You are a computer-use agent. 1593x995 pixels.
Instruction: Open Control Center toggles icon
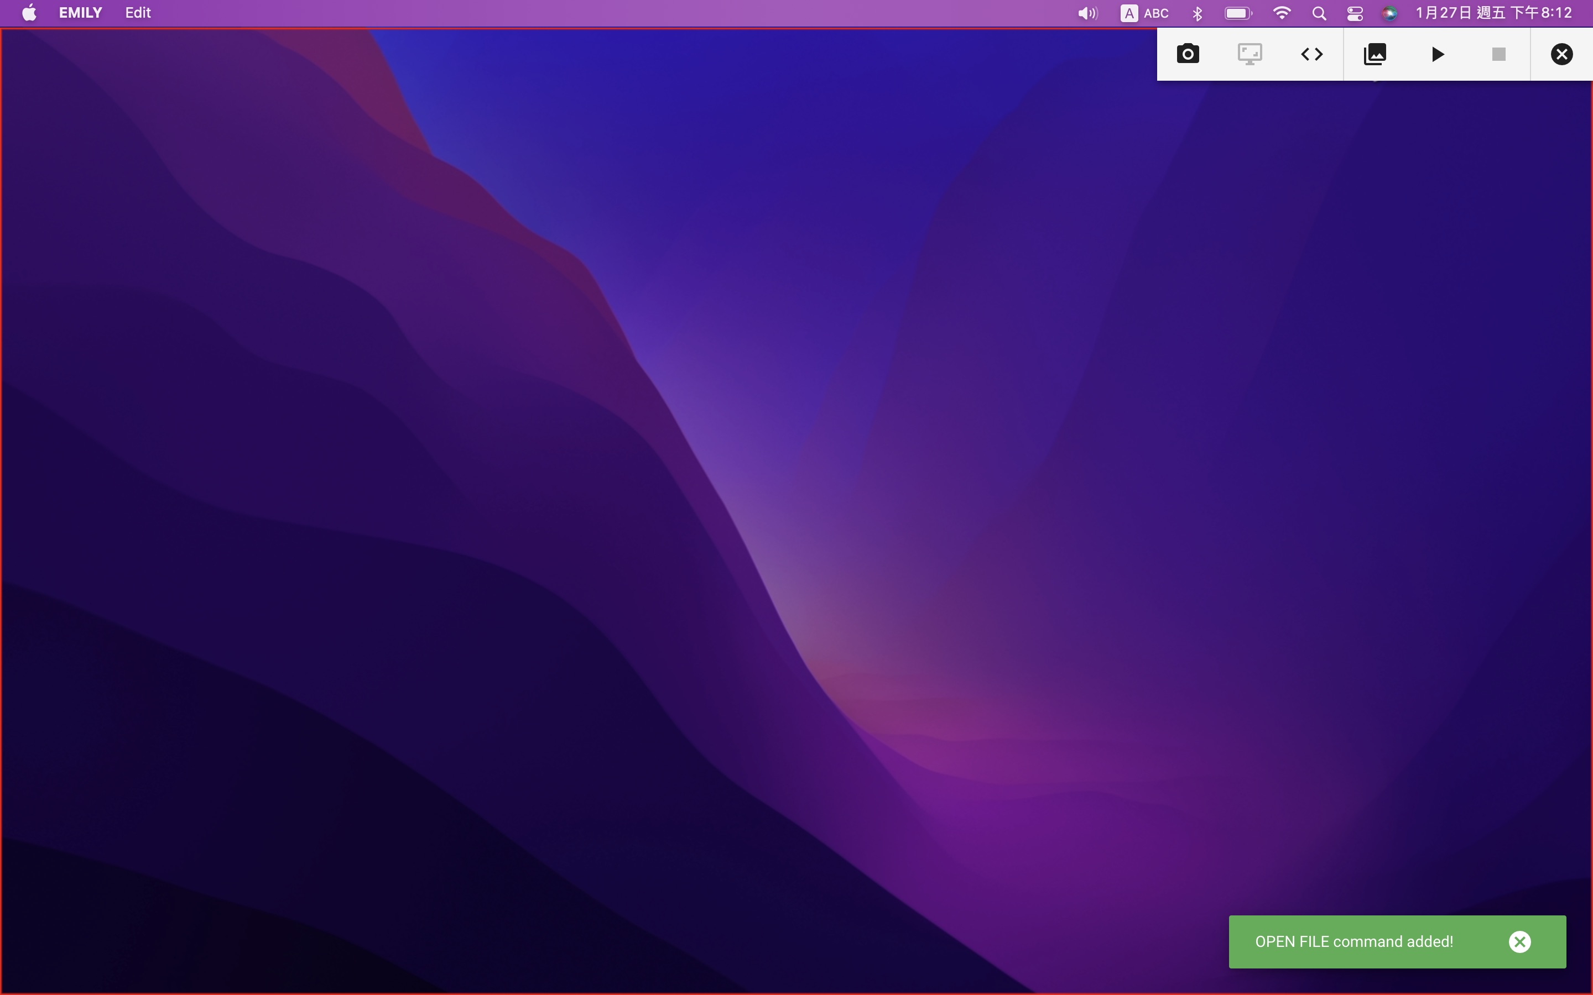(x=1355, y=13)
